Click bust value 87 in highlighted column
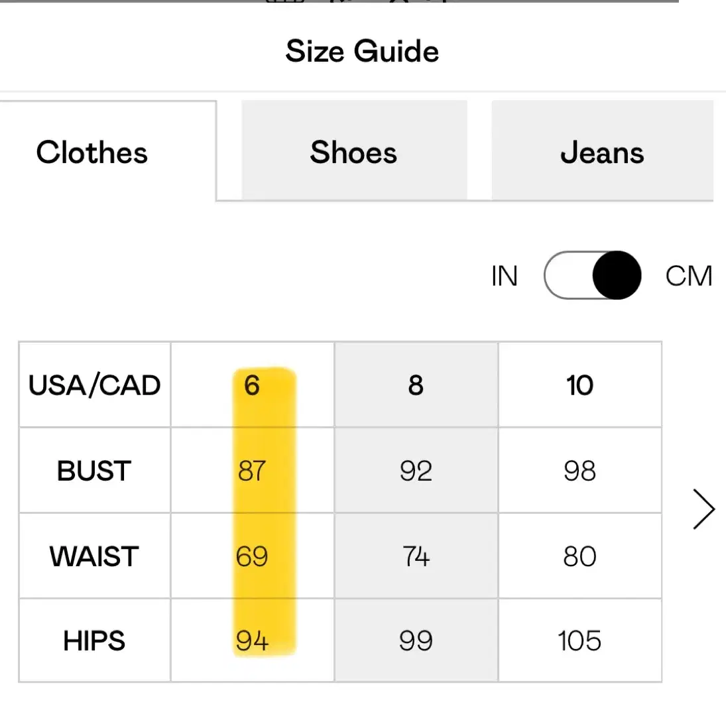 [x=253, y=471]
